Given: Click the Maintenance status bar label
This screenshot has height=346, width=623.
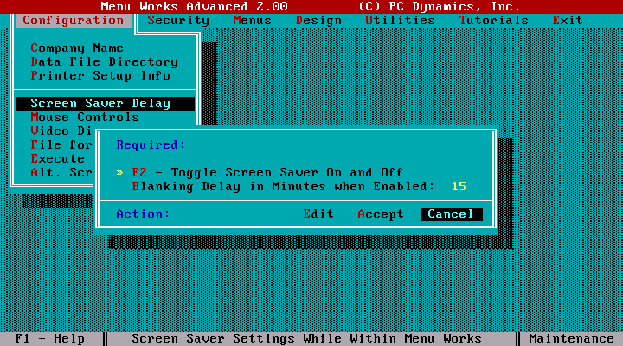Looking at the screenshot, I should point(571,339).
